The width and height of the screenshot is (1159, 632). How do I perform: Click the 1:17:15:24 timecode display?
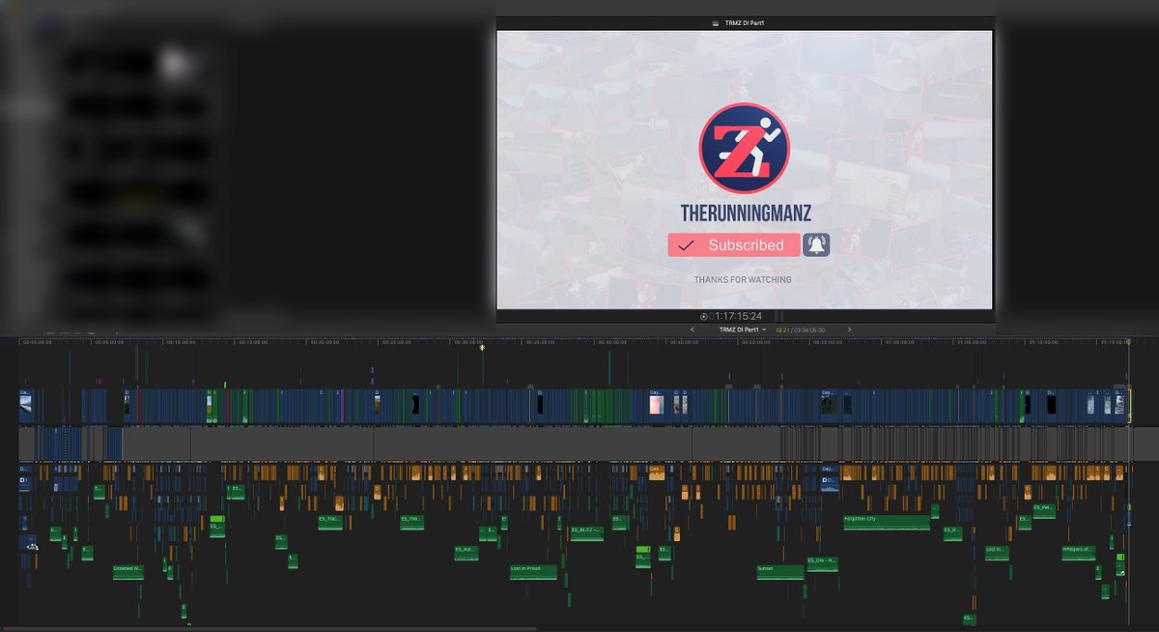(737, 316)
